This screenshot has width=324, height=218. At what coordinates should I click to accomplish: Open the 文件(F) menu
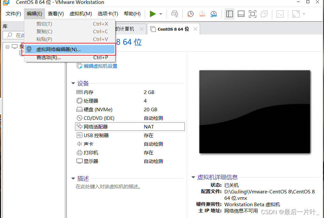coord(13,14)
